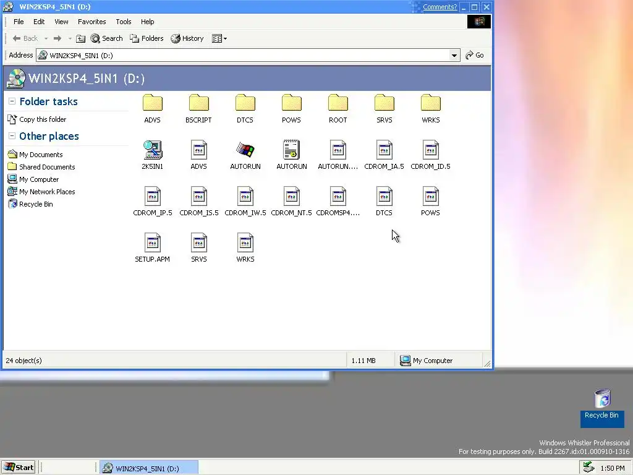Click the WIN2KSP4_5IN1 taskbar button
This screenshot has height=475, width=633.
tap(149, 468)
